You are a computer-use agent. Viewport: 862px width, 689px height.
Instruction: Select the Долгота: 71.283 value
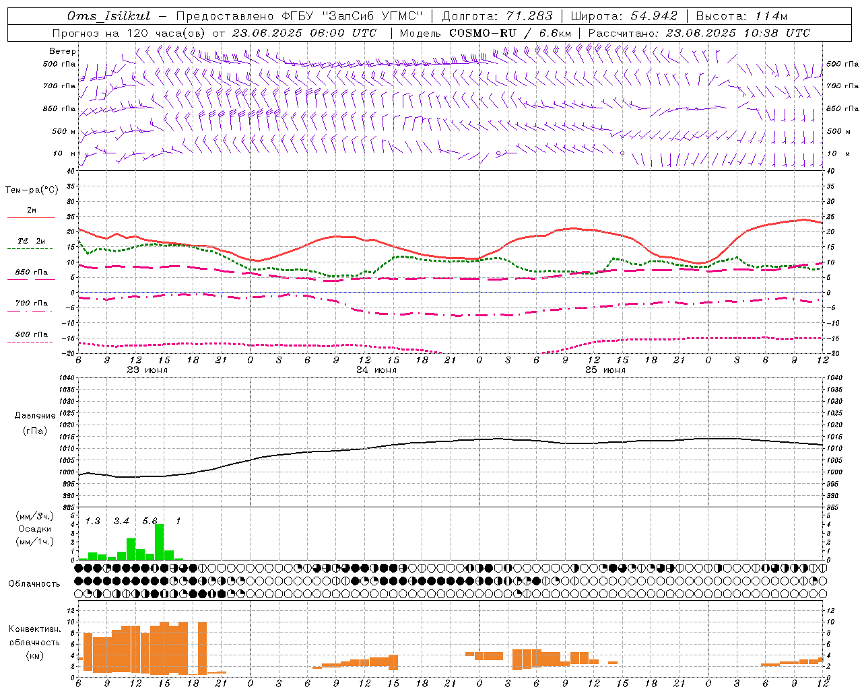click(497, 16)
